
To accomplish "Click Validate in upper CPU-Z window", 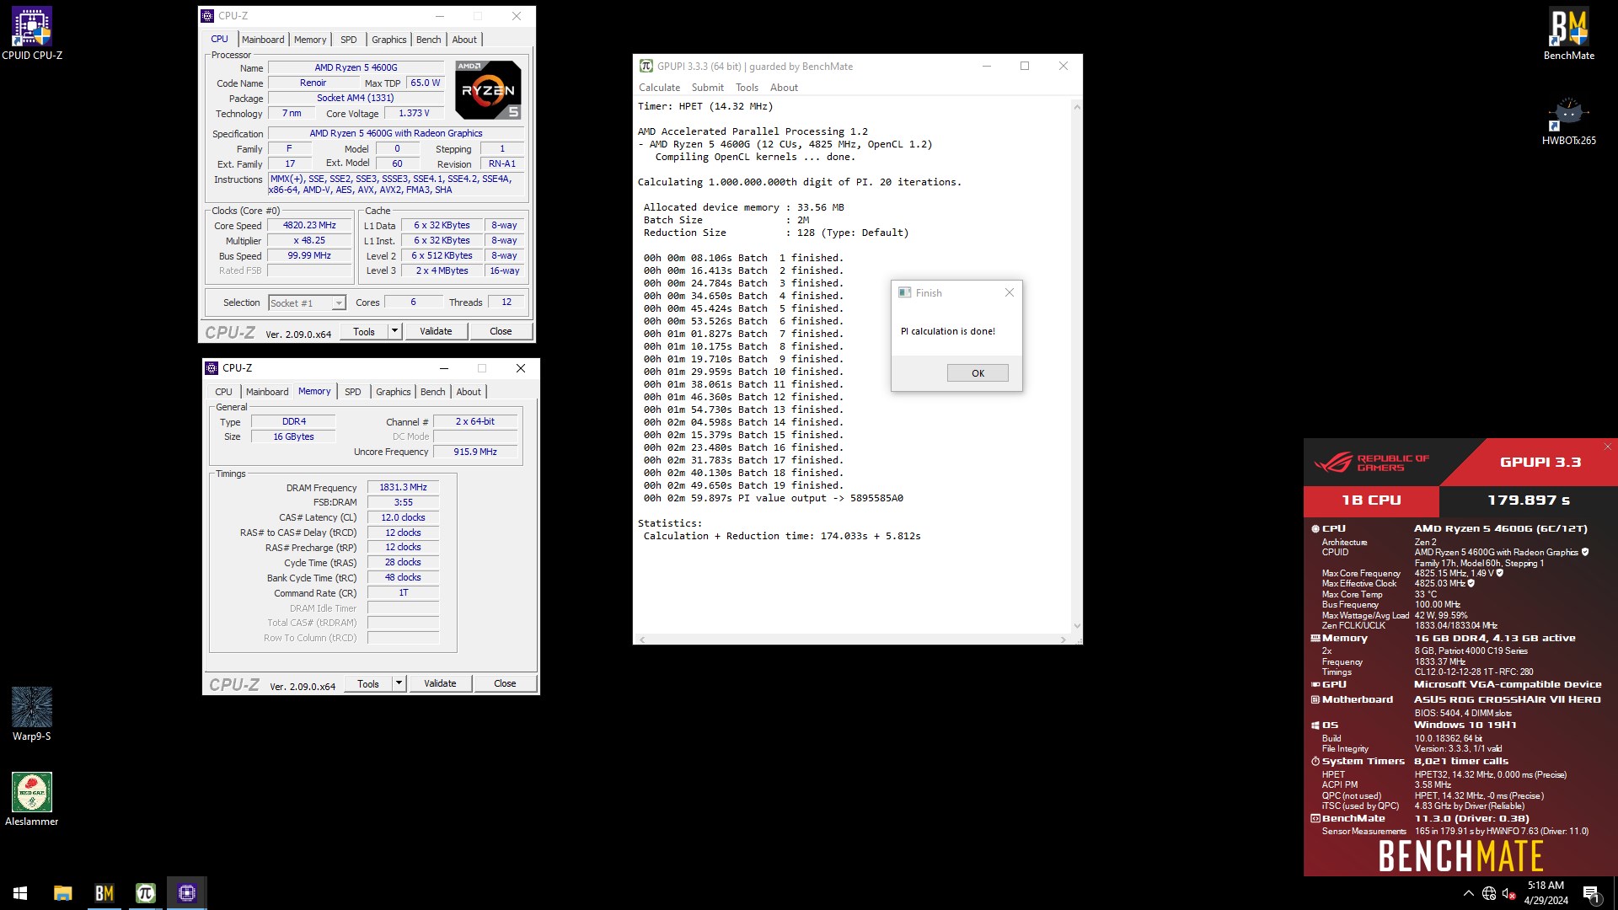I will [436, 331].
